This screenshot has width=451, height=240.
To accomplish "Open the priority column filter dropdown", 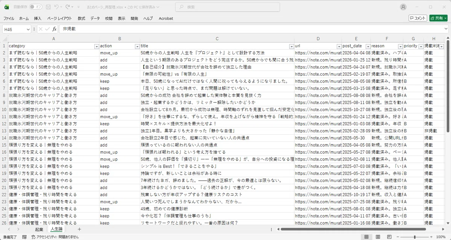I will pos(421,46).
